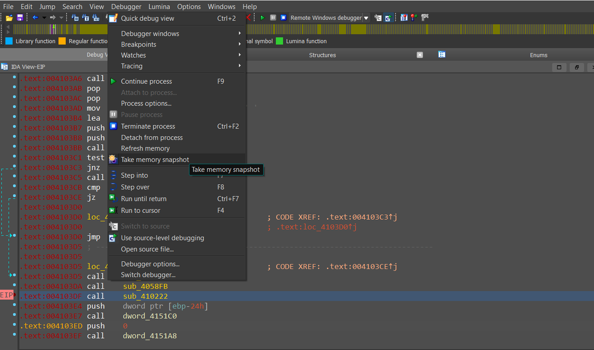Open the Jump menu
Screen dimensions: 594x350
click(x=48, y=6)
